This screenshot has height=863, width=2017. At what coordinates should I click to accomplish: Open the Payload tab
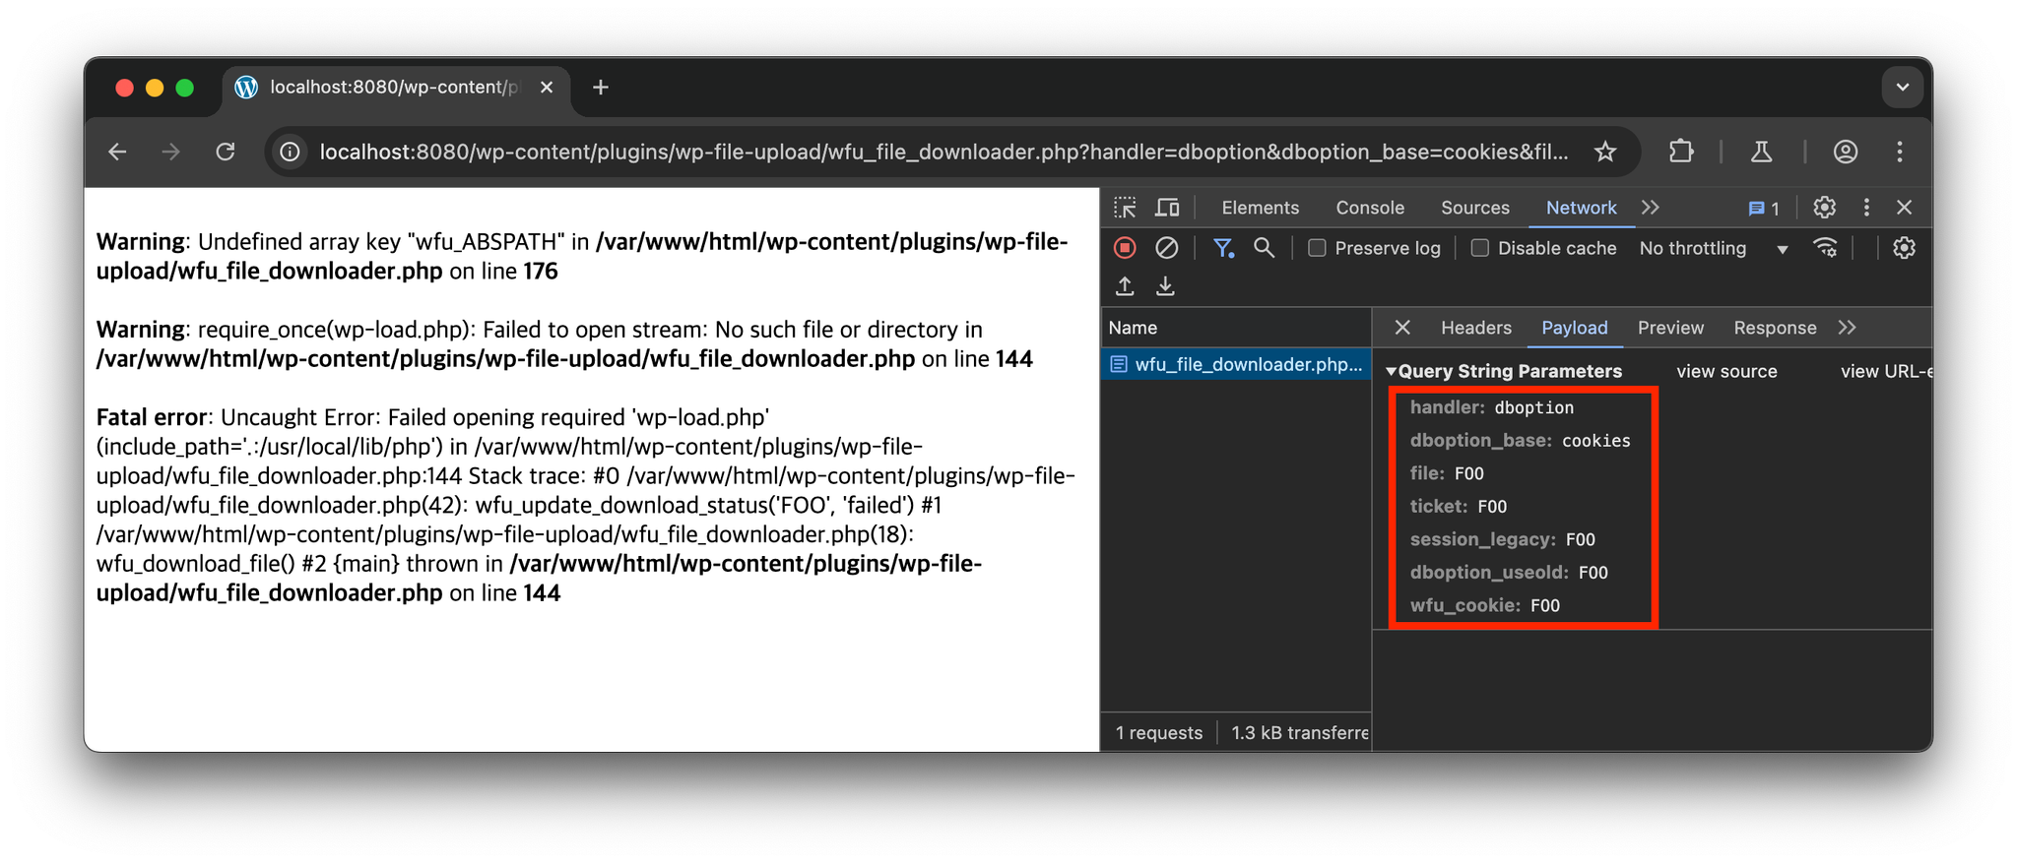(1574, 328)
